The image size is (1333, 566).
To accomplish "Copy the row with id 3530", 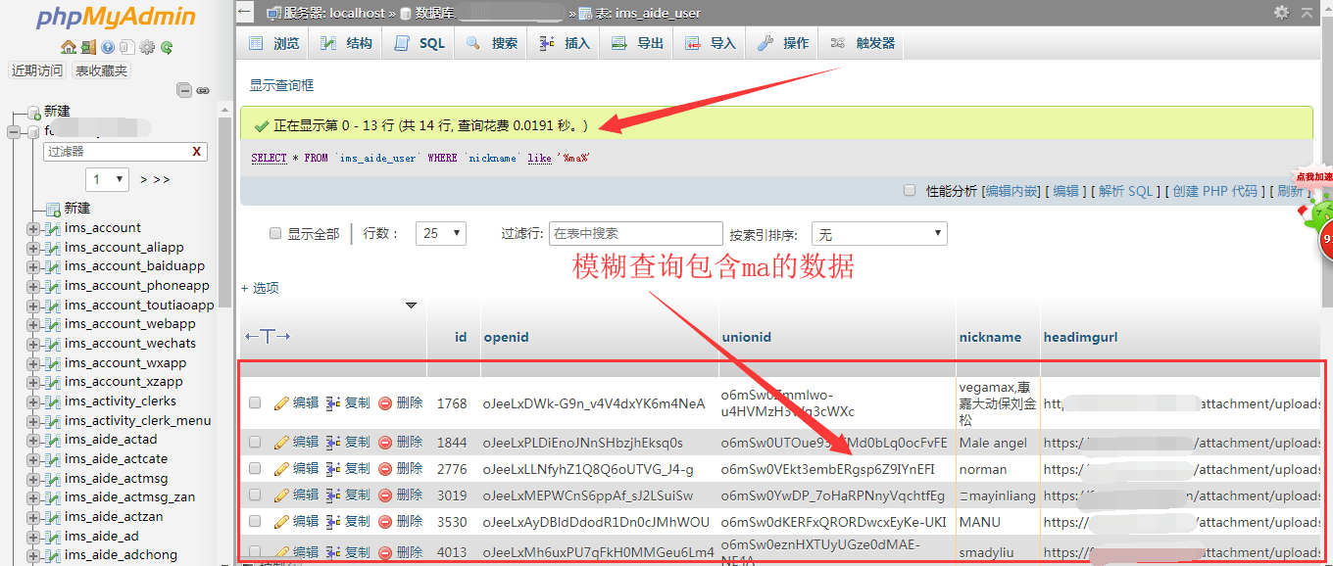I will tap(348, 522).
